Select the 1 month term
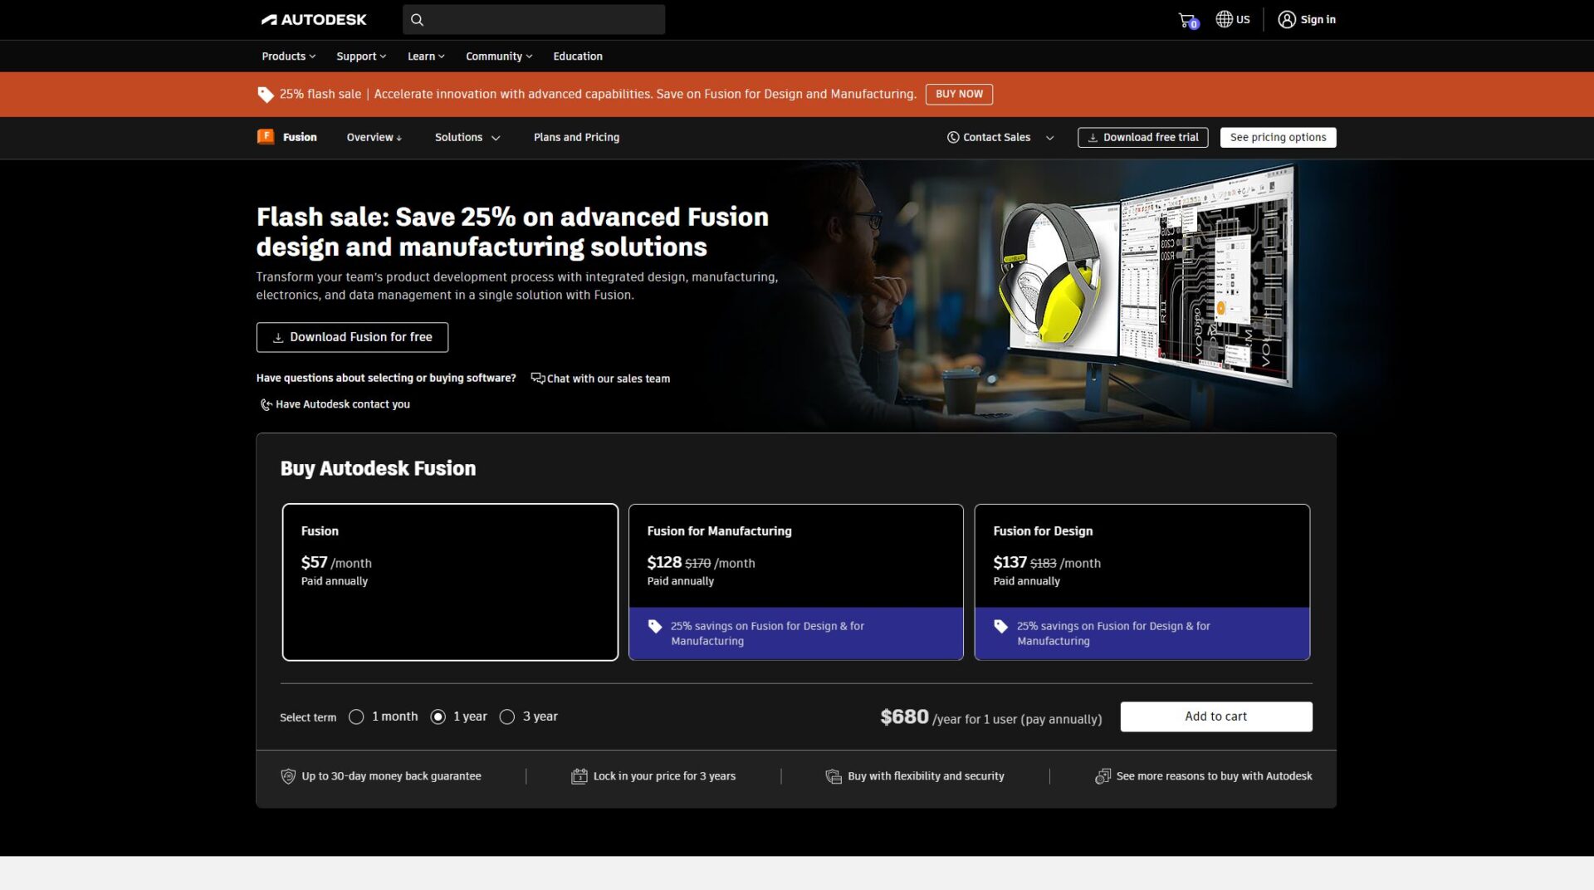This screenshot has width=1594, height=890. click(358, 716)
